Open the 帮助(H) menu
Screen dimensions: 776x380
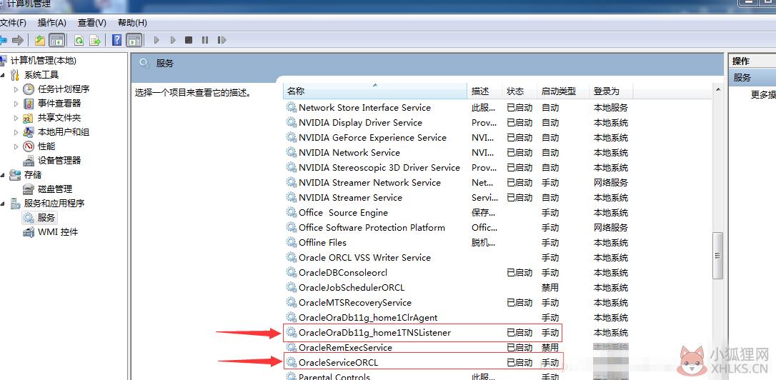tap(133, 23)
